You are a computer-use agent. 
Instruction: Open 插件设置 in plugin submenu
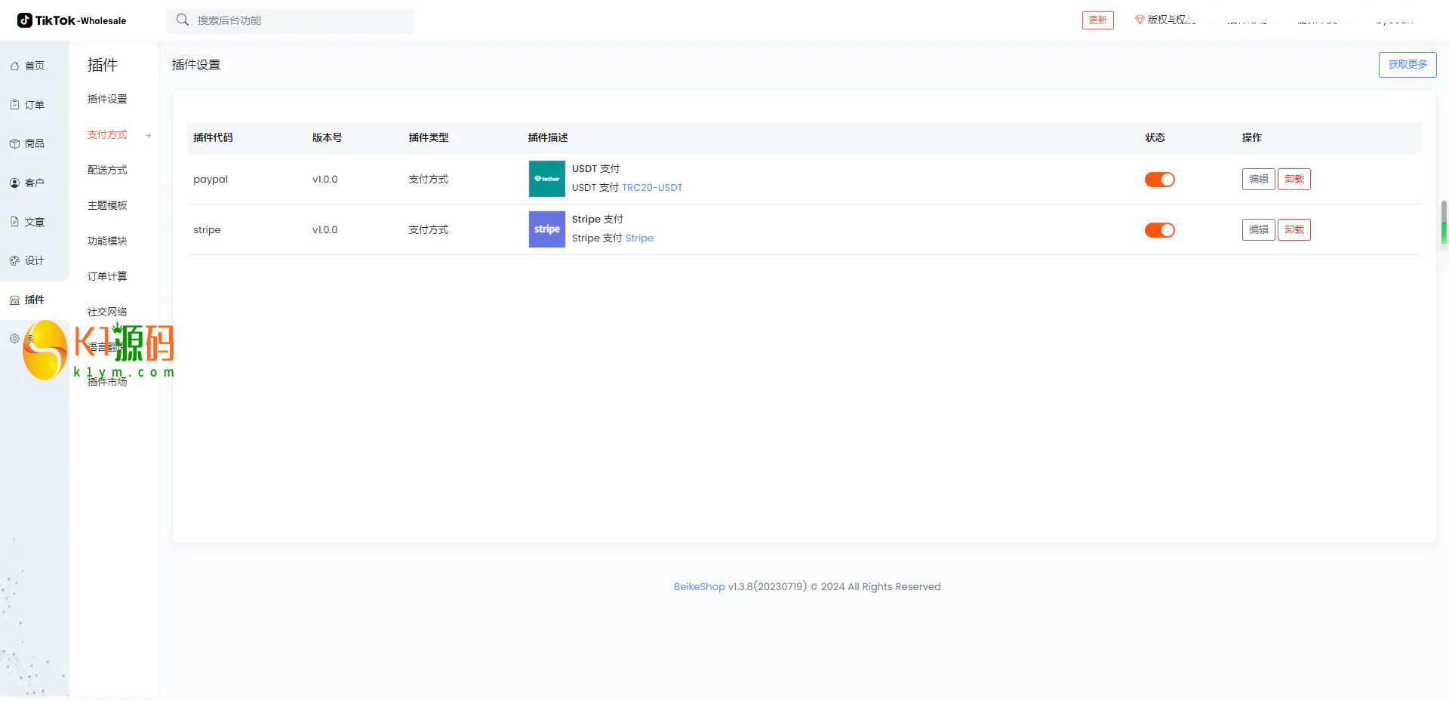[107, 99]
